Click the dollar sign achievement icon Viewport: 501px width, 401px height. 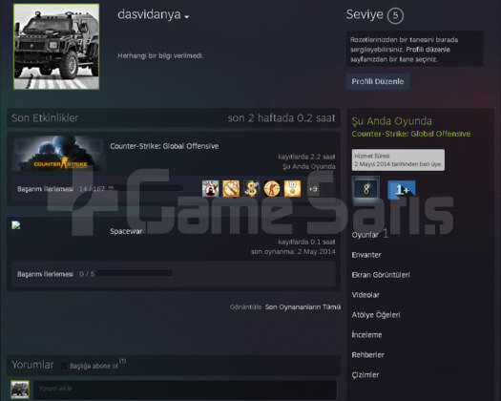pos(251,188)
